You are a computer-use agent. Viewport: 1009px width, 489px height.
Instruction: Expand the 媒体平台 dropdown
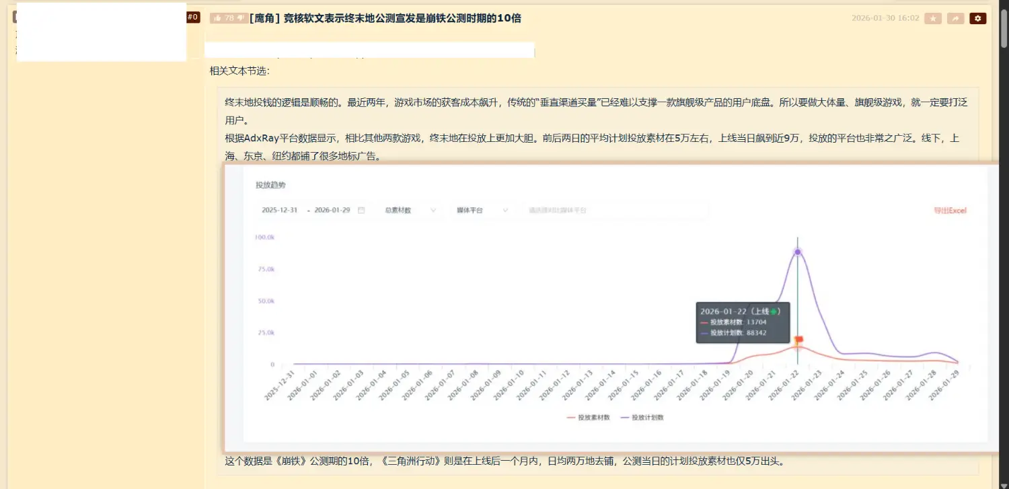pos(482,211)
